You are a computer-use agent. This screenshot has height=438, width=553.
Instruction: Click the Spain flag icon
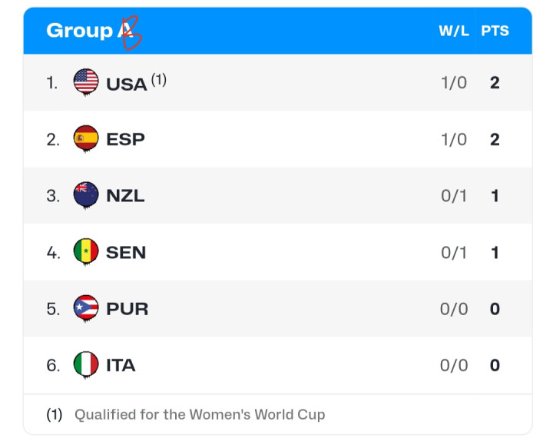86,139
